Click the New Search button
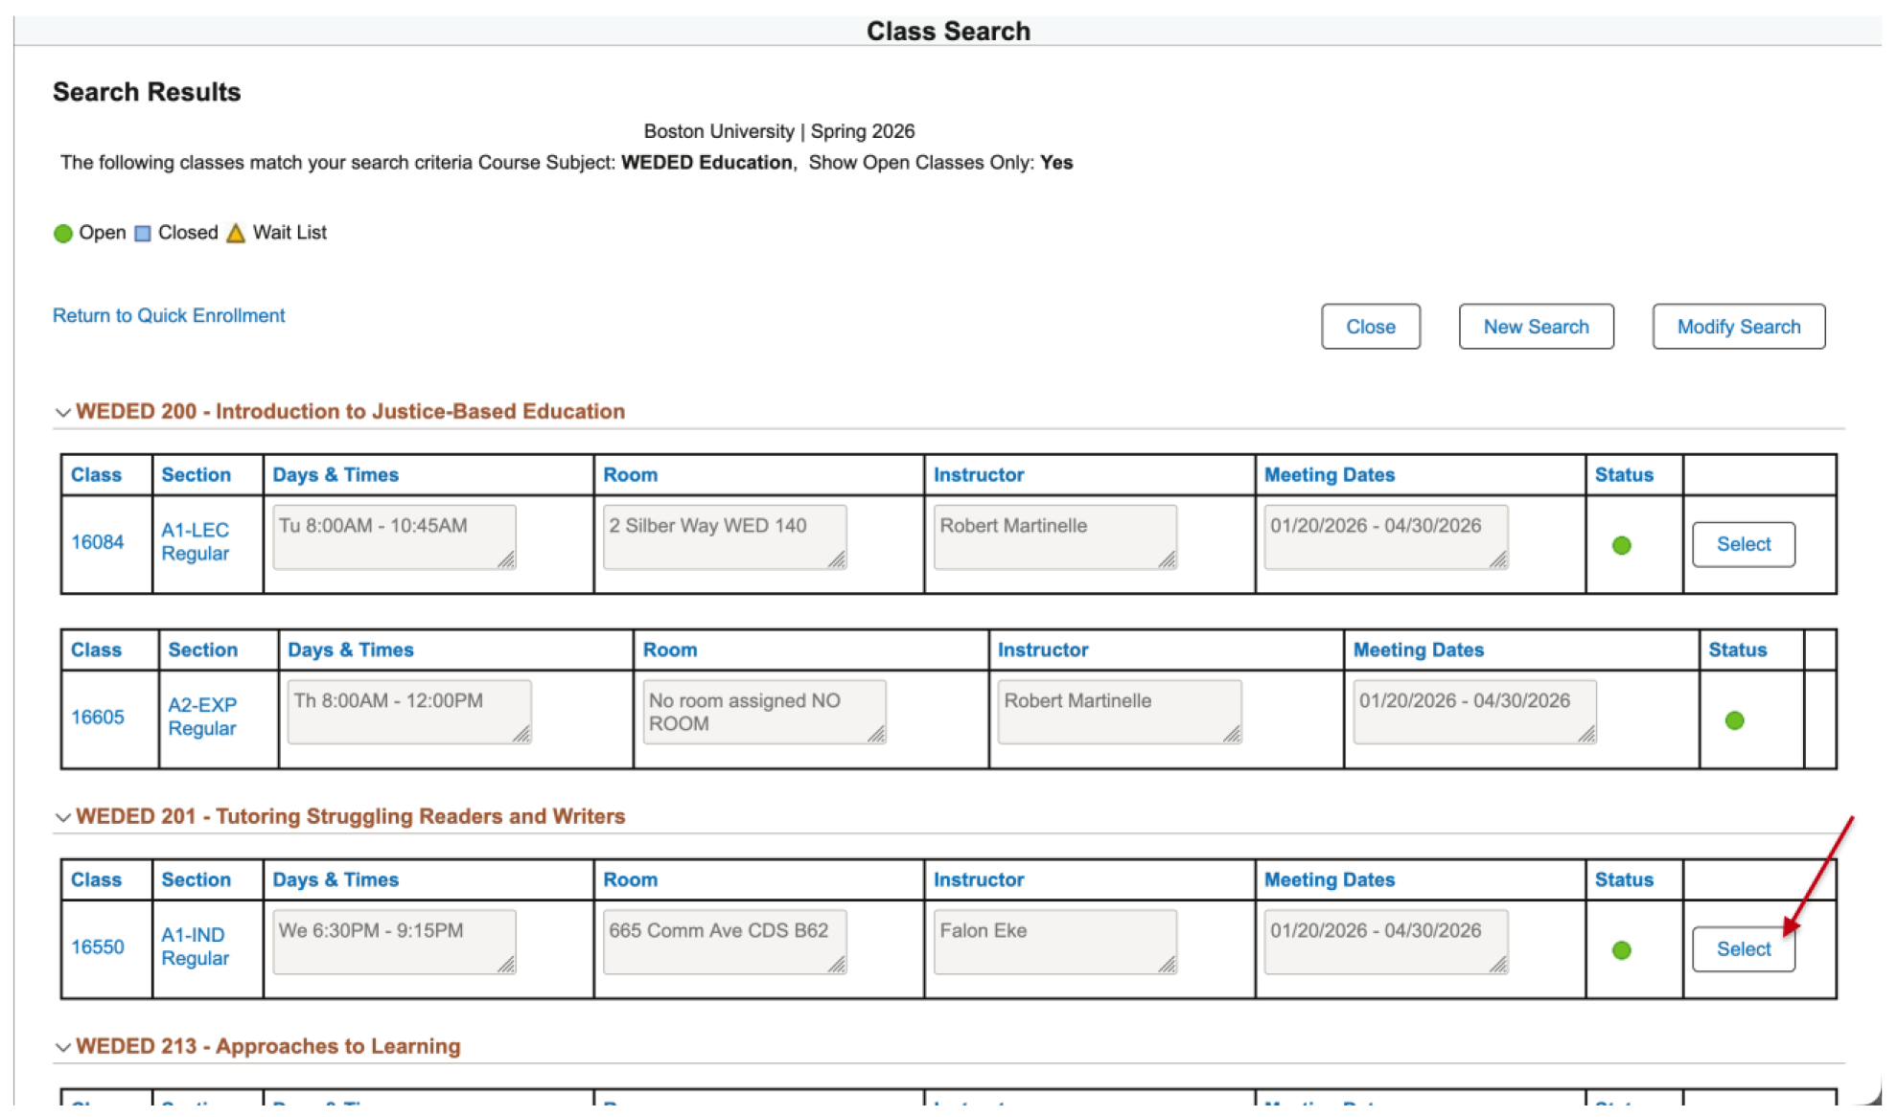1898x1117 pixels. click(x=1536, y=327)
